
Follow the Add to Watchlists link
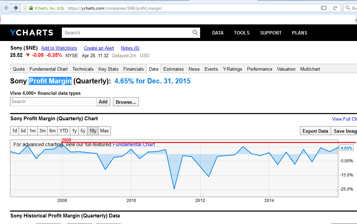(59, 48)
